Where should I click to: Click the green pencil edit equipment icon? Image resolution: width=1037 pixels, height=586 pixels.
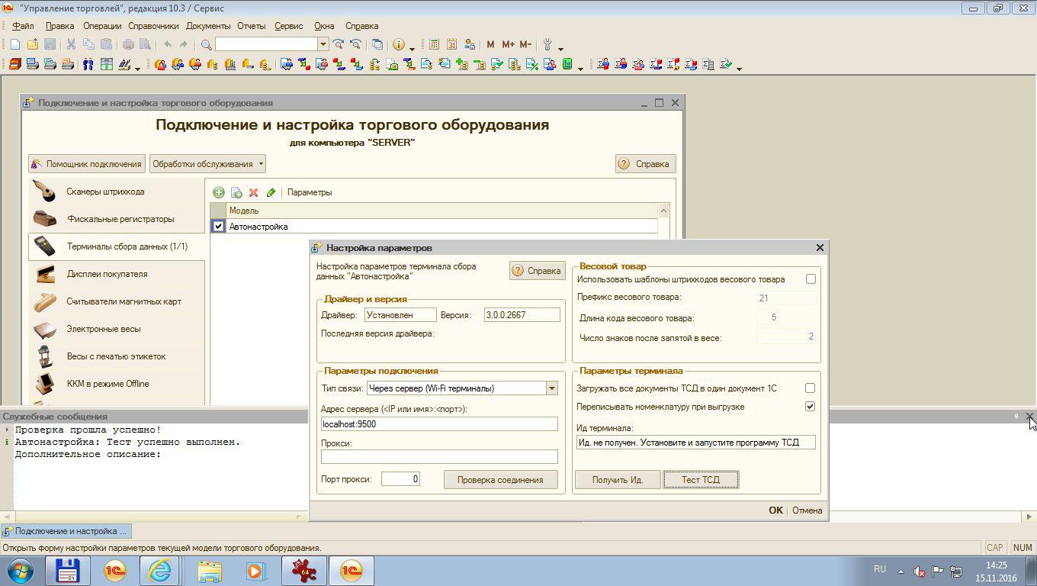tap(271, 192)
